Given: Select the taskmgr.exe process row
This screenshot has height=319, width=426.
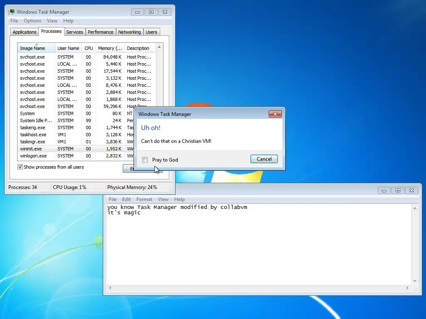Looking at the screenshot, I should 76,142.
